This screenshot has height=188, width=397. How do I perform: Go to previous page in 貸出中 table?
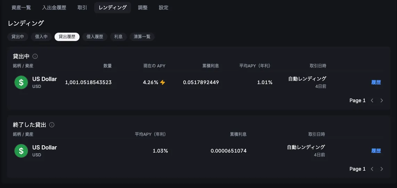(x=372, y=100)
